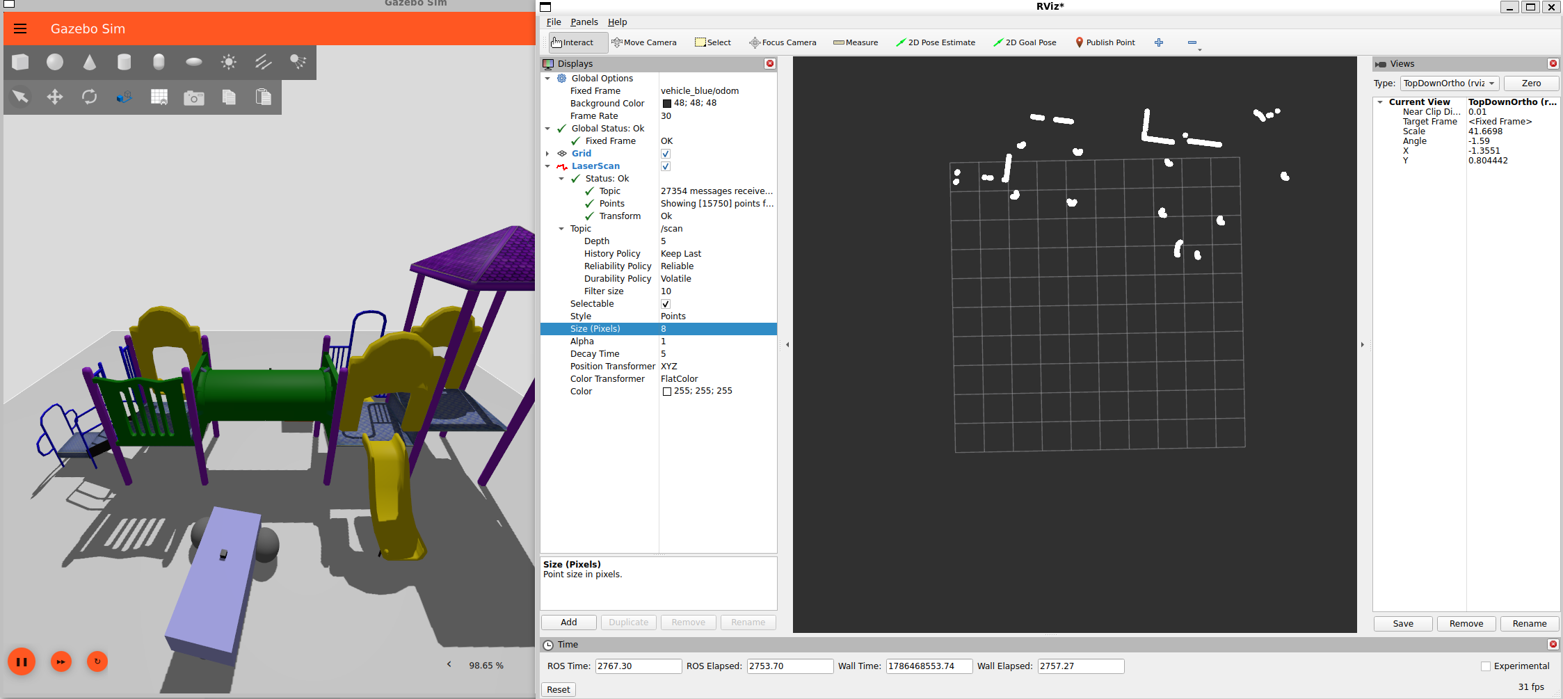Close the Displays panel
This screenshot has width=1563, height=699.
coord(770,63)
